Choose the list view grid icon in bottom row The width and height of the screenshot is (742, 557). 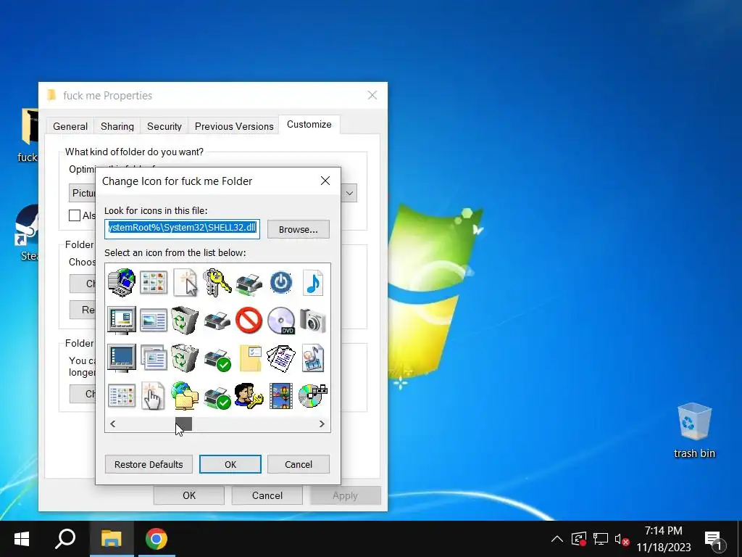pyautogui.click(x=122, y=396)
